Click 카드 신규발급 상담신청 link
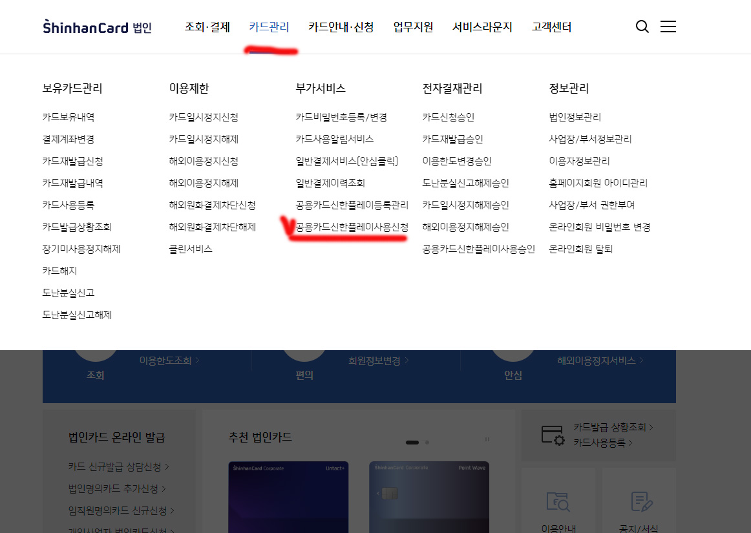The width and height of the screenshot is (751, 533). point(119,466)
